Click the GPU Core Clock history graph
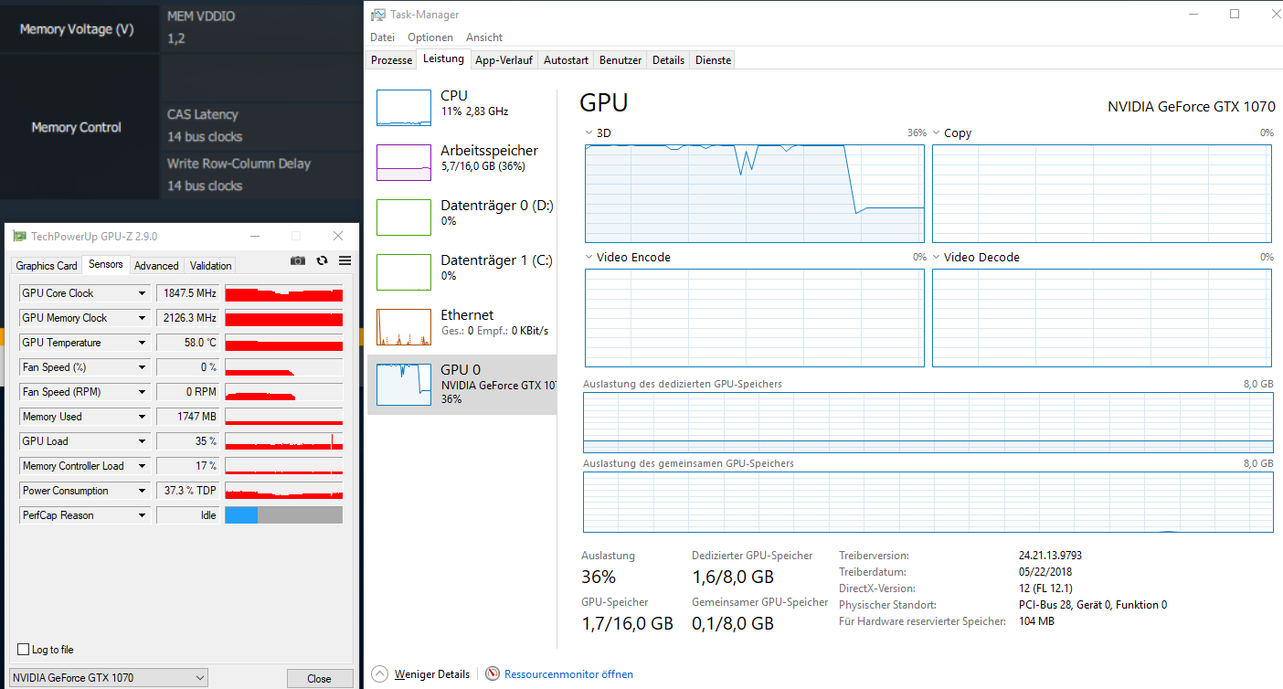 (x=284, y=293)
